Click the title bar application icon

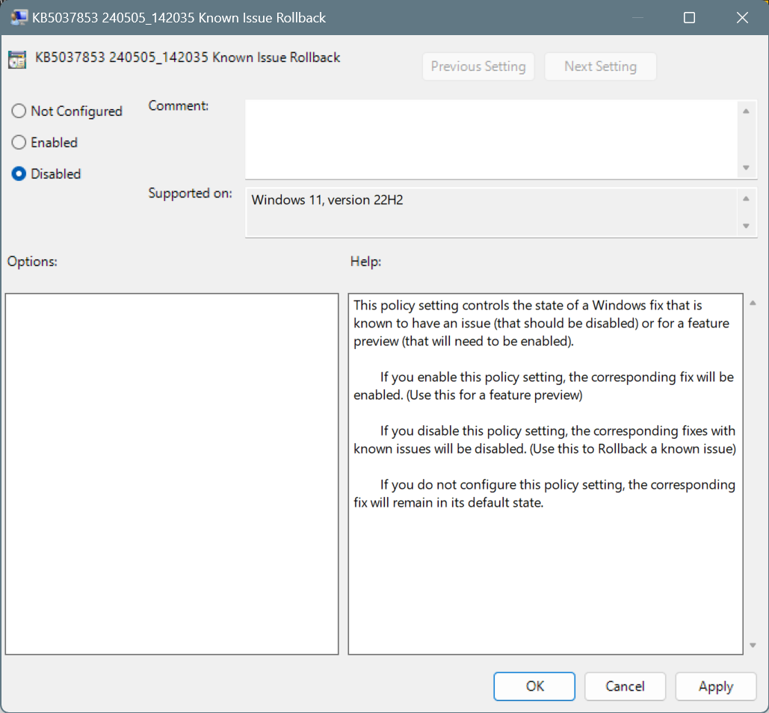click(x=19, y=18)
